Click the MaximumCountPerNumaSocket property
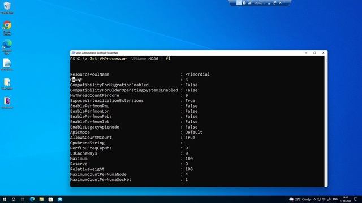Screen dimensions: 362x203 (101, 180)
